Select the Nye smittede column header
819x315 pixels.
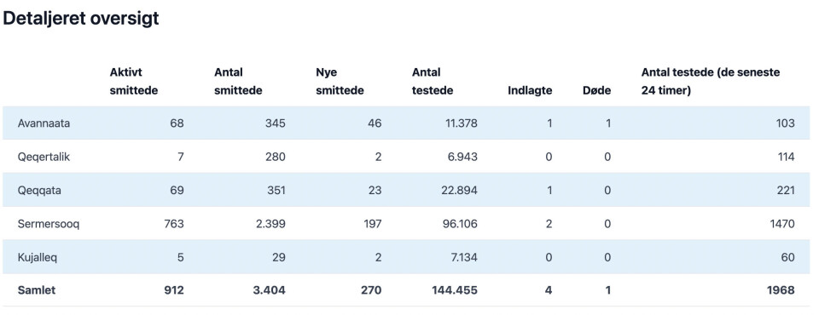[340, 81]
